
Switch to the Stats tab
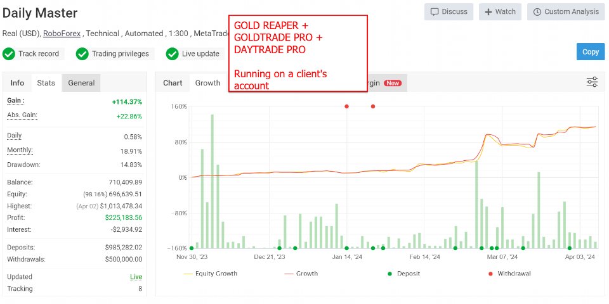point(46,83)
